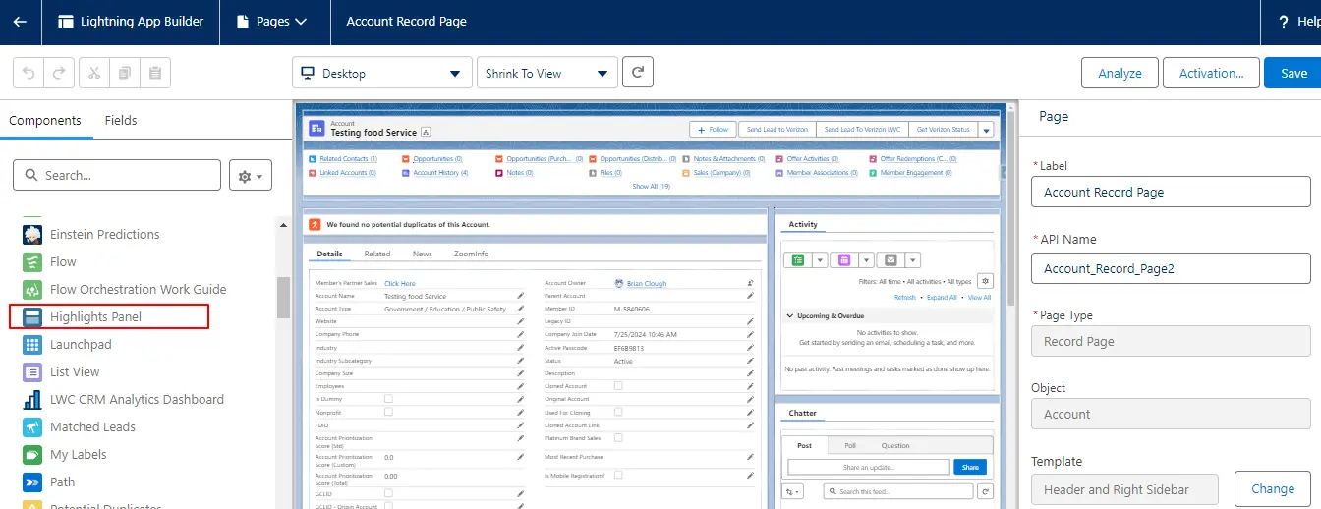Open the component settings gear dropdown
This screenshot has height=509, width=1321.
tap(251, 175)
